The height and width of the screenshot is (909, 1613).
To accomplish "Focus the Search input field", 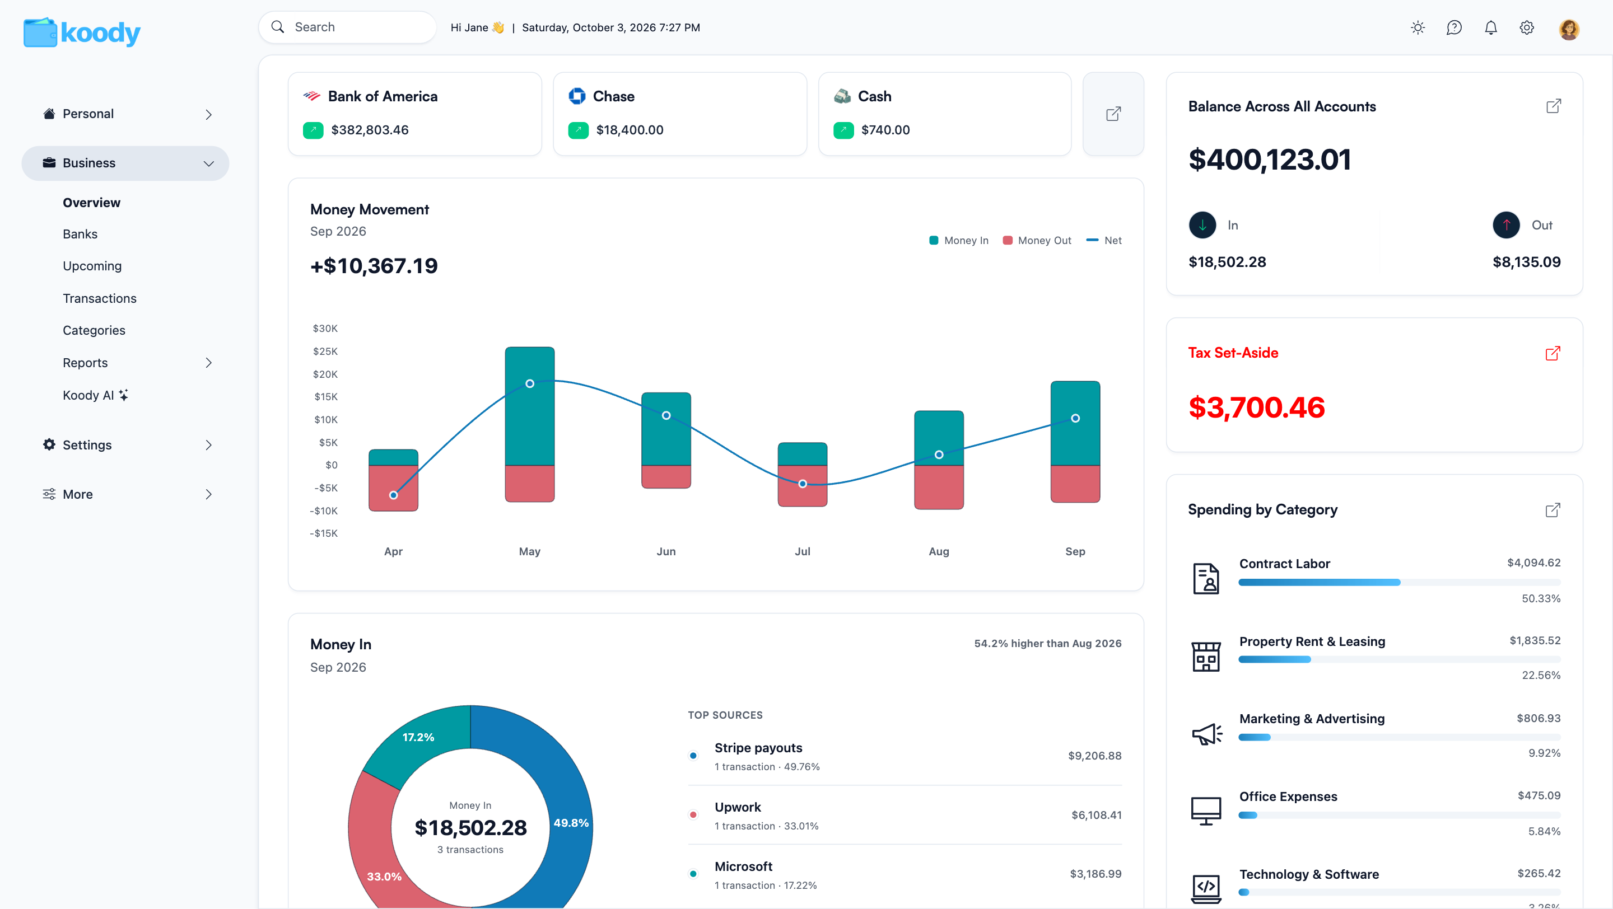I will (x=347, y=27).
